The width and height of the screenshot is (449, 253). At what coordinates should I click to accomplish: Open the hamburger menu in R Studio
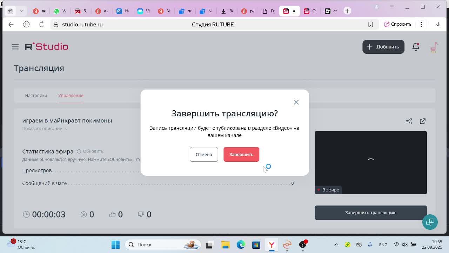(15, 47)
